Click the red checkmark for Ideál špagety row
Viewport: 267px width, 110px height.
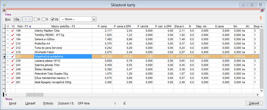[x=13, y=82]
